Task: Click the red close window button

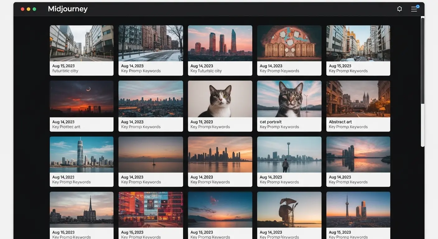Action: pyautogui.click(x=23, y=9)
